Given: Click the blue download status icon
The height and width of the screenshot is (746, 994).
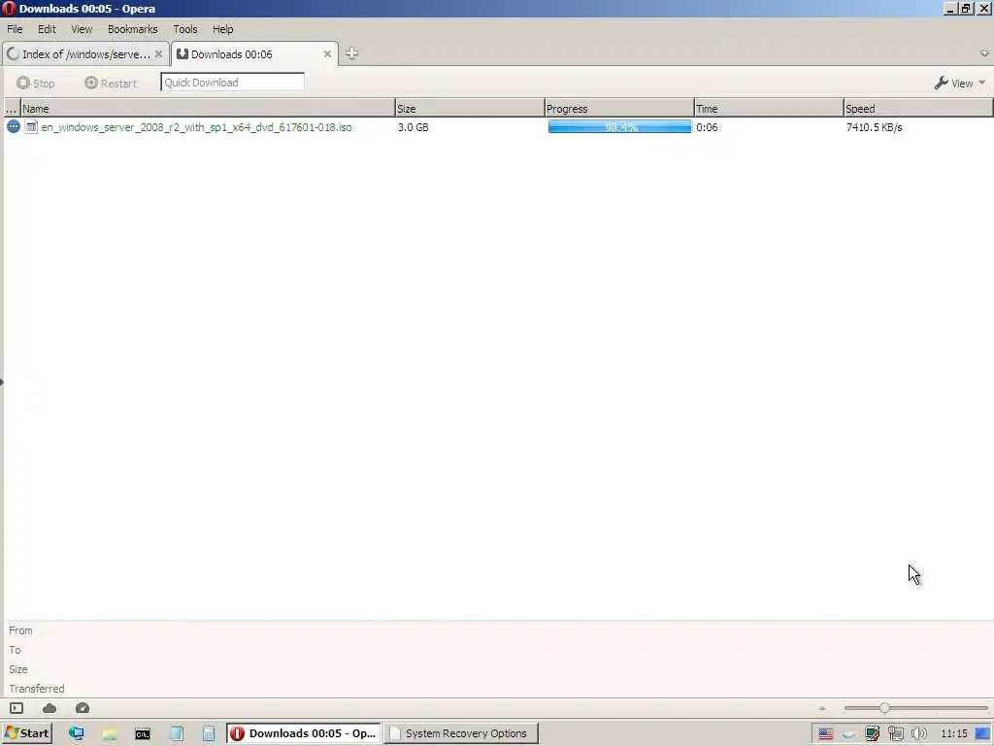Looking at the screenshot, I should 14,127.
